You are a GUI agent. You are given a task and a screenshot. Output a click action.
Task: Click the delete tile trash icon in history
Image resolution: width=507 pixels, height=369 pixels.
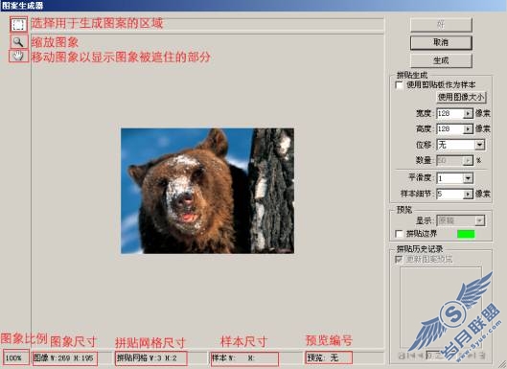tap(481, 356)
